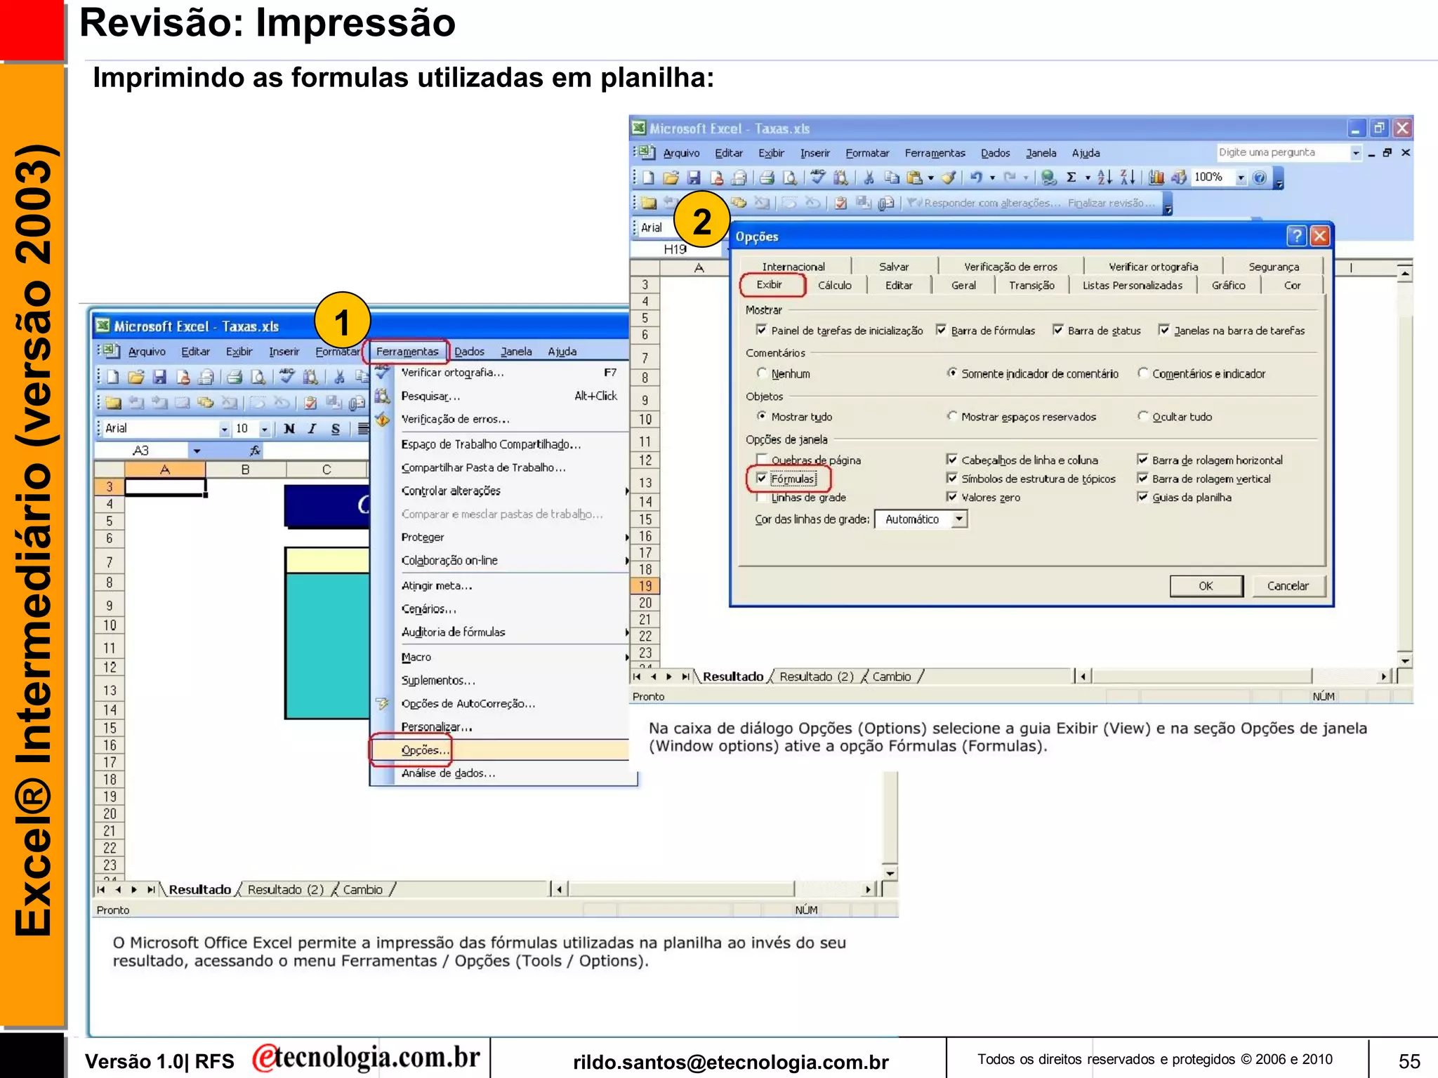
Task: Click Undo arrow icon in right Excel window
Action: click(977, 178)
